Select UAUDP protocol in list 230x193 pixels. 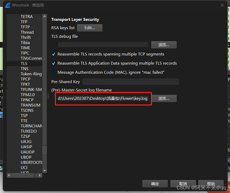[28, 152]
